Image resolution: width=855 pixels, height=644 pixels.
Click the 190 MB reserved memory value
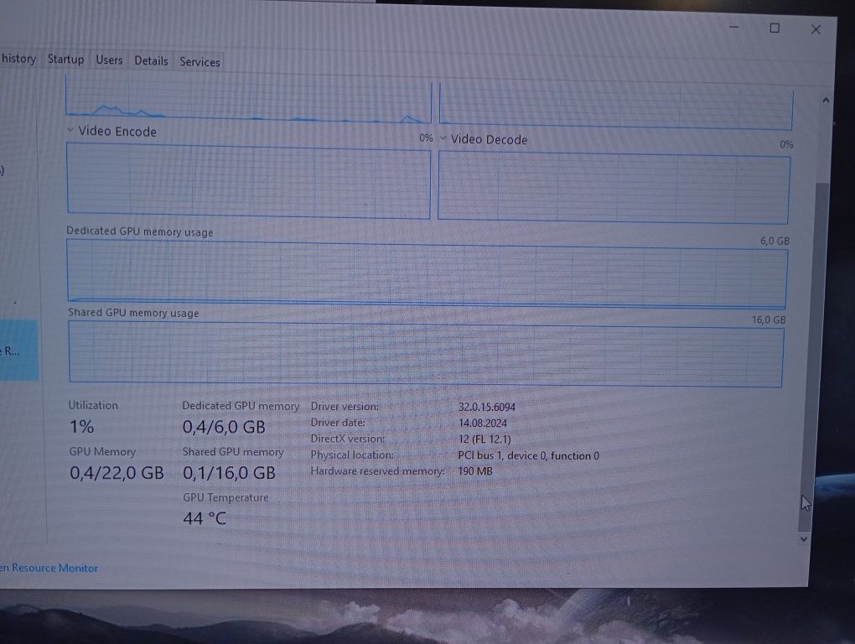click(475, 470)
